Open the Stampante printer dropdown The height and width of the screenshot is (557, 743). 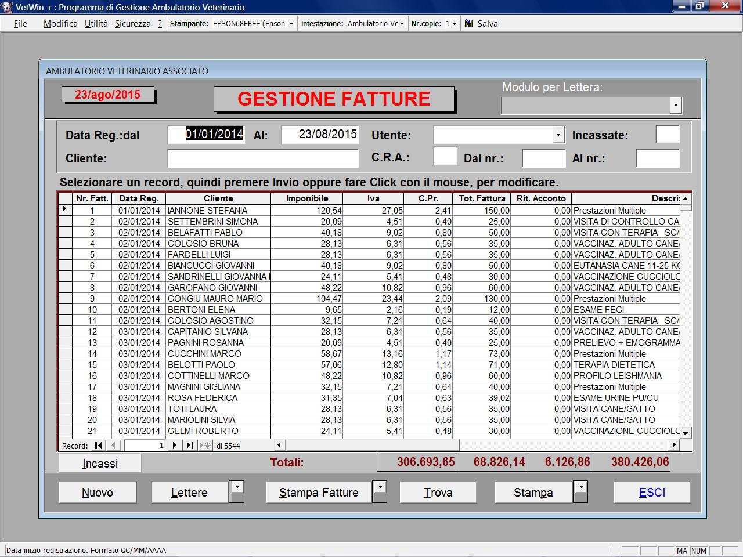coord(291,24)
